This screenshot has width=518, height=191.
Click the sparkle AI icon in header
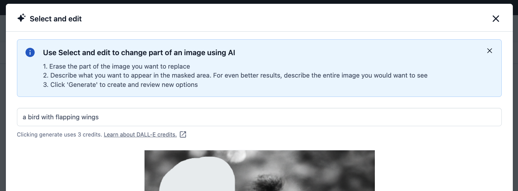click(21, 18)
